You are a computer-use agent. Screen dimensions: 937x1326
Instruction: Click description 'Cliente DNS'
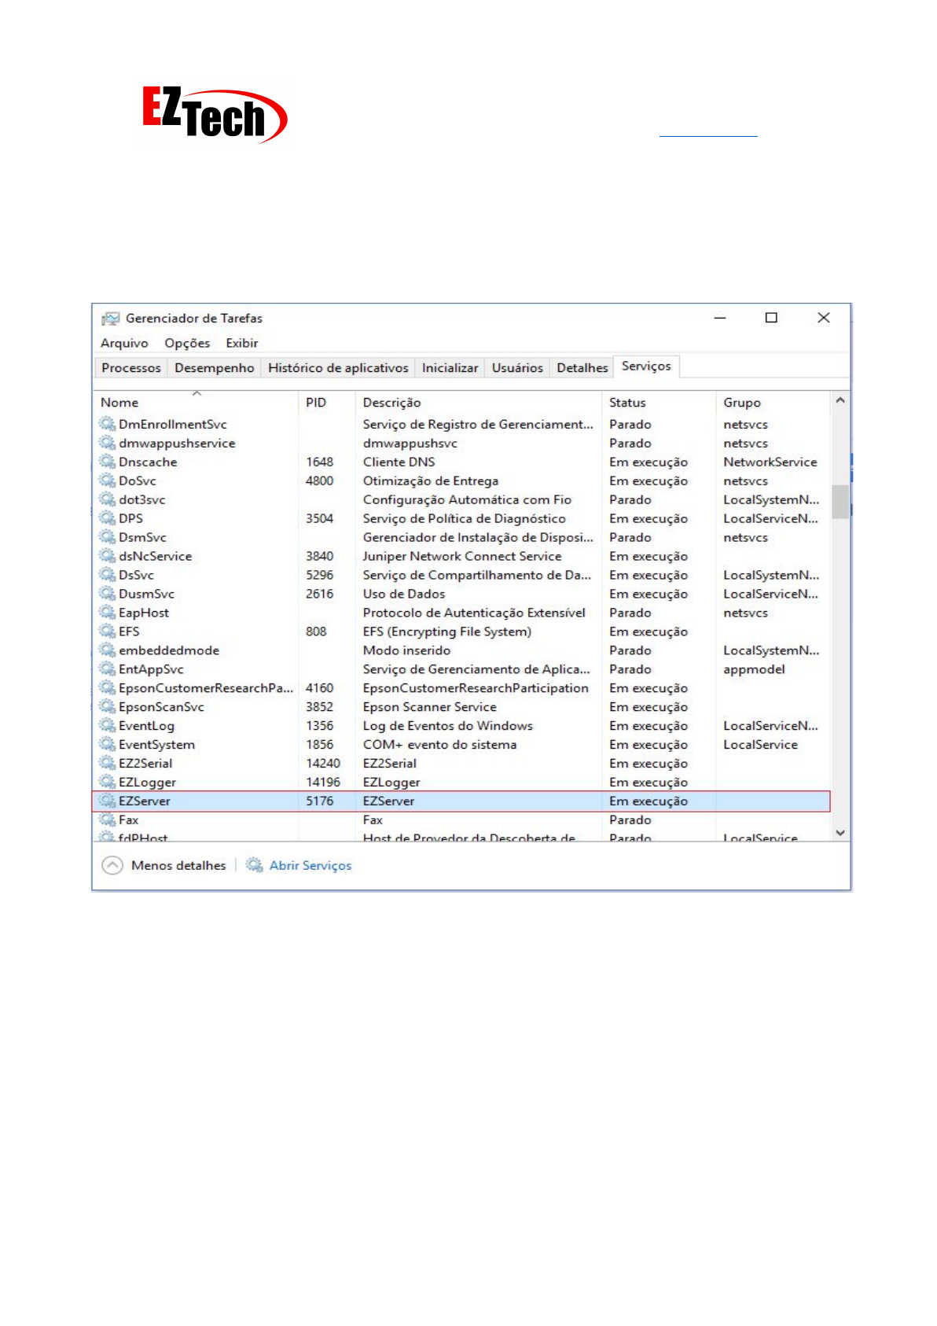pyautogui.click(x=399, y=462)
